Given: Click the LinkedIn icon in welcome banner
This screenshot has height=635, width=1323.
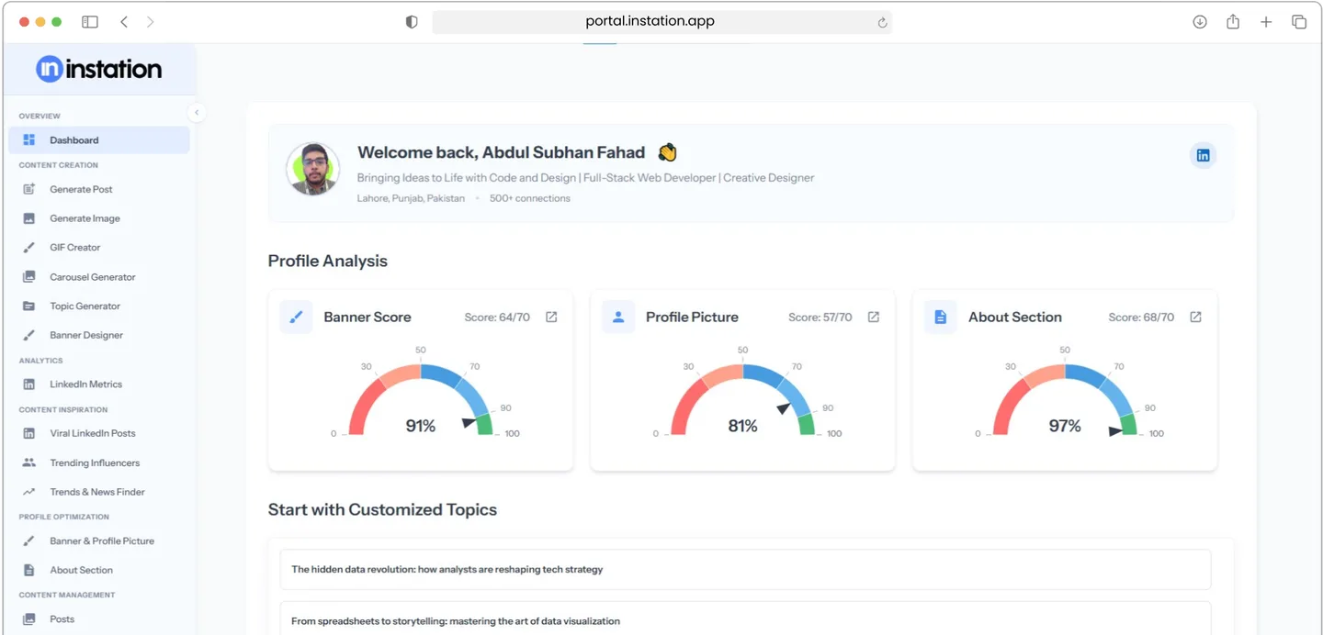Looking at the screenshot, I should click(1203, 155).
